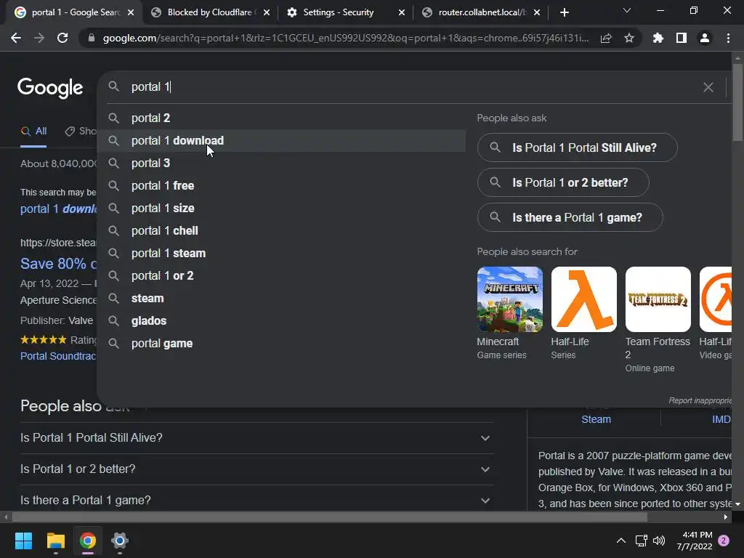Choose suggestion 'portal 1 steam'
Screen dimensions: 744x558
(281, 253)
